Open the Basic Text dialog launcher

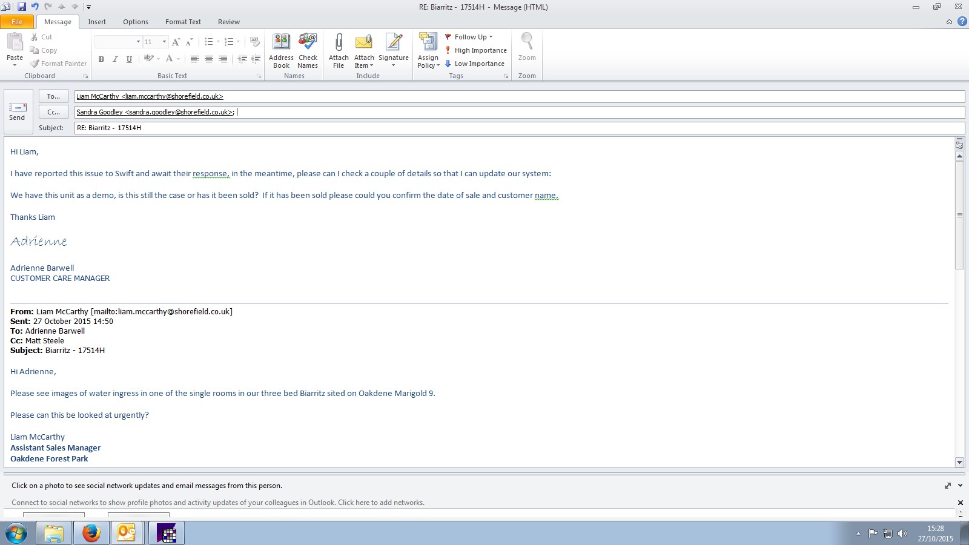(259, 76)
